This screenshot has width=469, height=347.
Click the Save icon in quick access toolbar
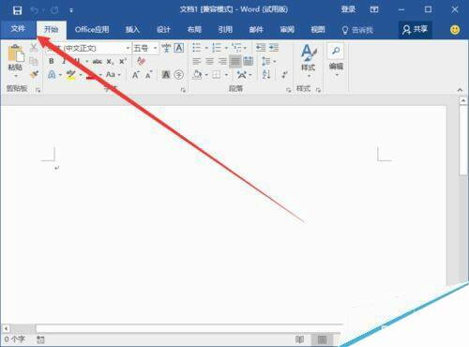pos(17,10)
